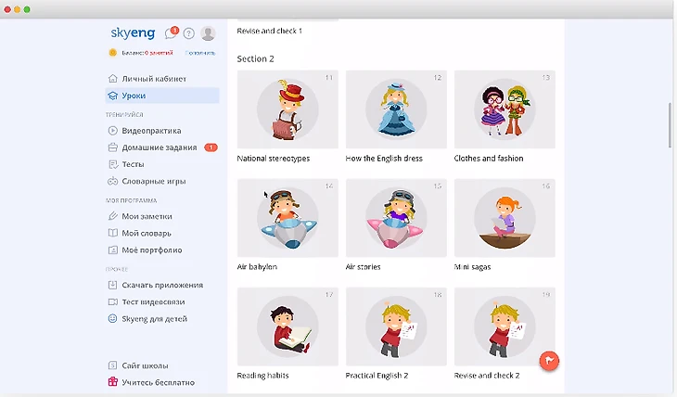The width and height of the screenshot is (677, 397).
Task: Open Мой словарь link
Action: 147,233
